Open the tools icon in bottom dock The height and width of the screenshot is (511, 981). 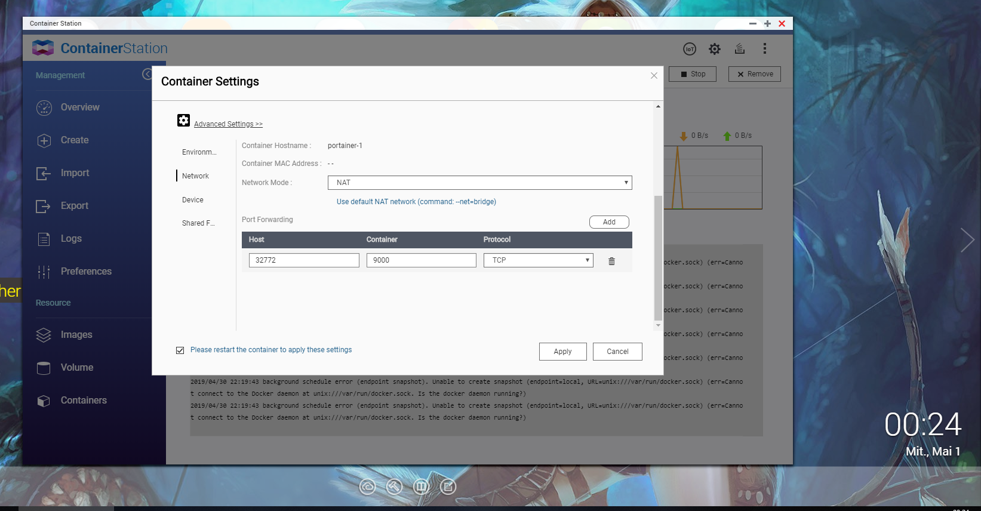coord(395,487)
